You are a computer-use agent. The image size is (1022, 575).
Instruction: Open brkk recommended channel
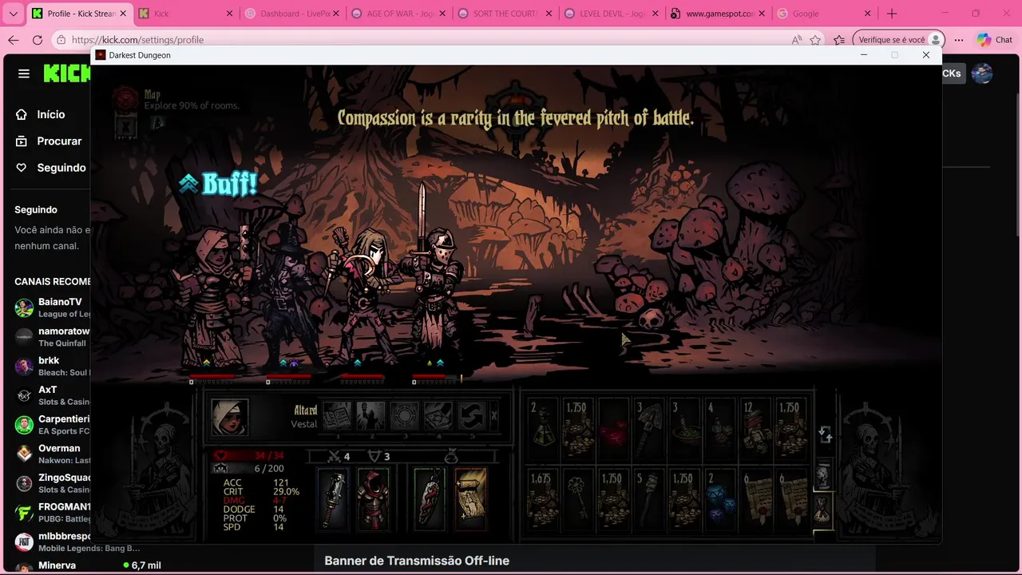51,366
